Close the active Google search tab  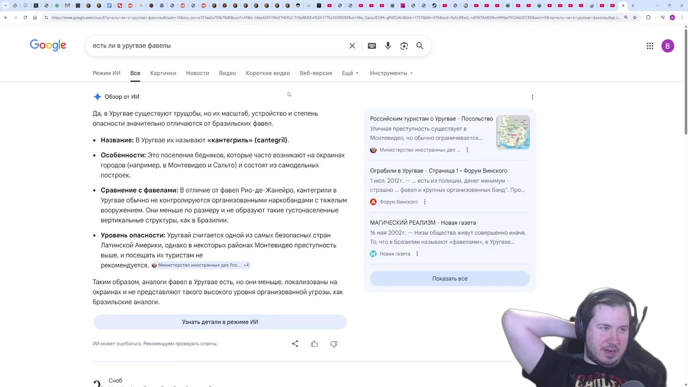[623, 5]
